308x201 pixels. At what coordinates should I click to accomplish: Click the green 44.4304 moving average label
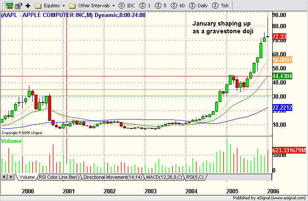(282, 76)
